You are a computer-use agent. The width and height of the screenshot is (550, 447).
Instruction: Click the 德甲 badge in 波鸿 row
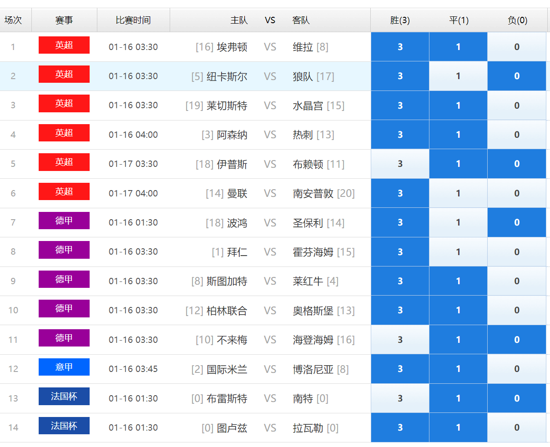[64, 221]
